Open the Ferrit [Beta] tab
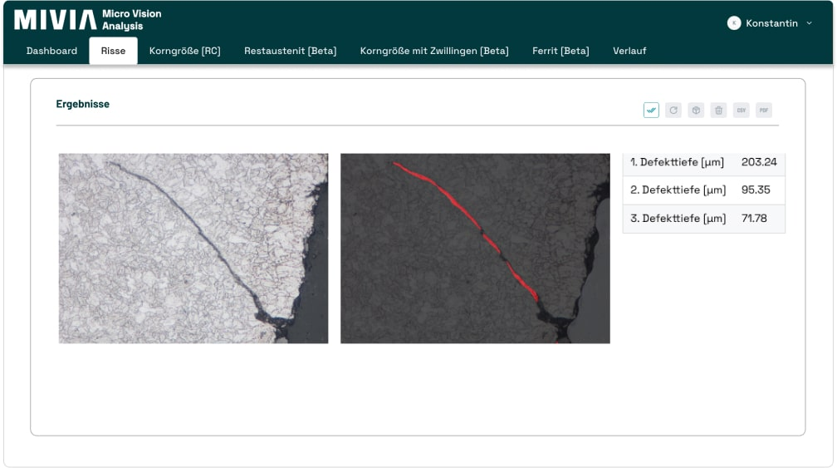Viewport: 837px width, 468px height. coord(560,51)
